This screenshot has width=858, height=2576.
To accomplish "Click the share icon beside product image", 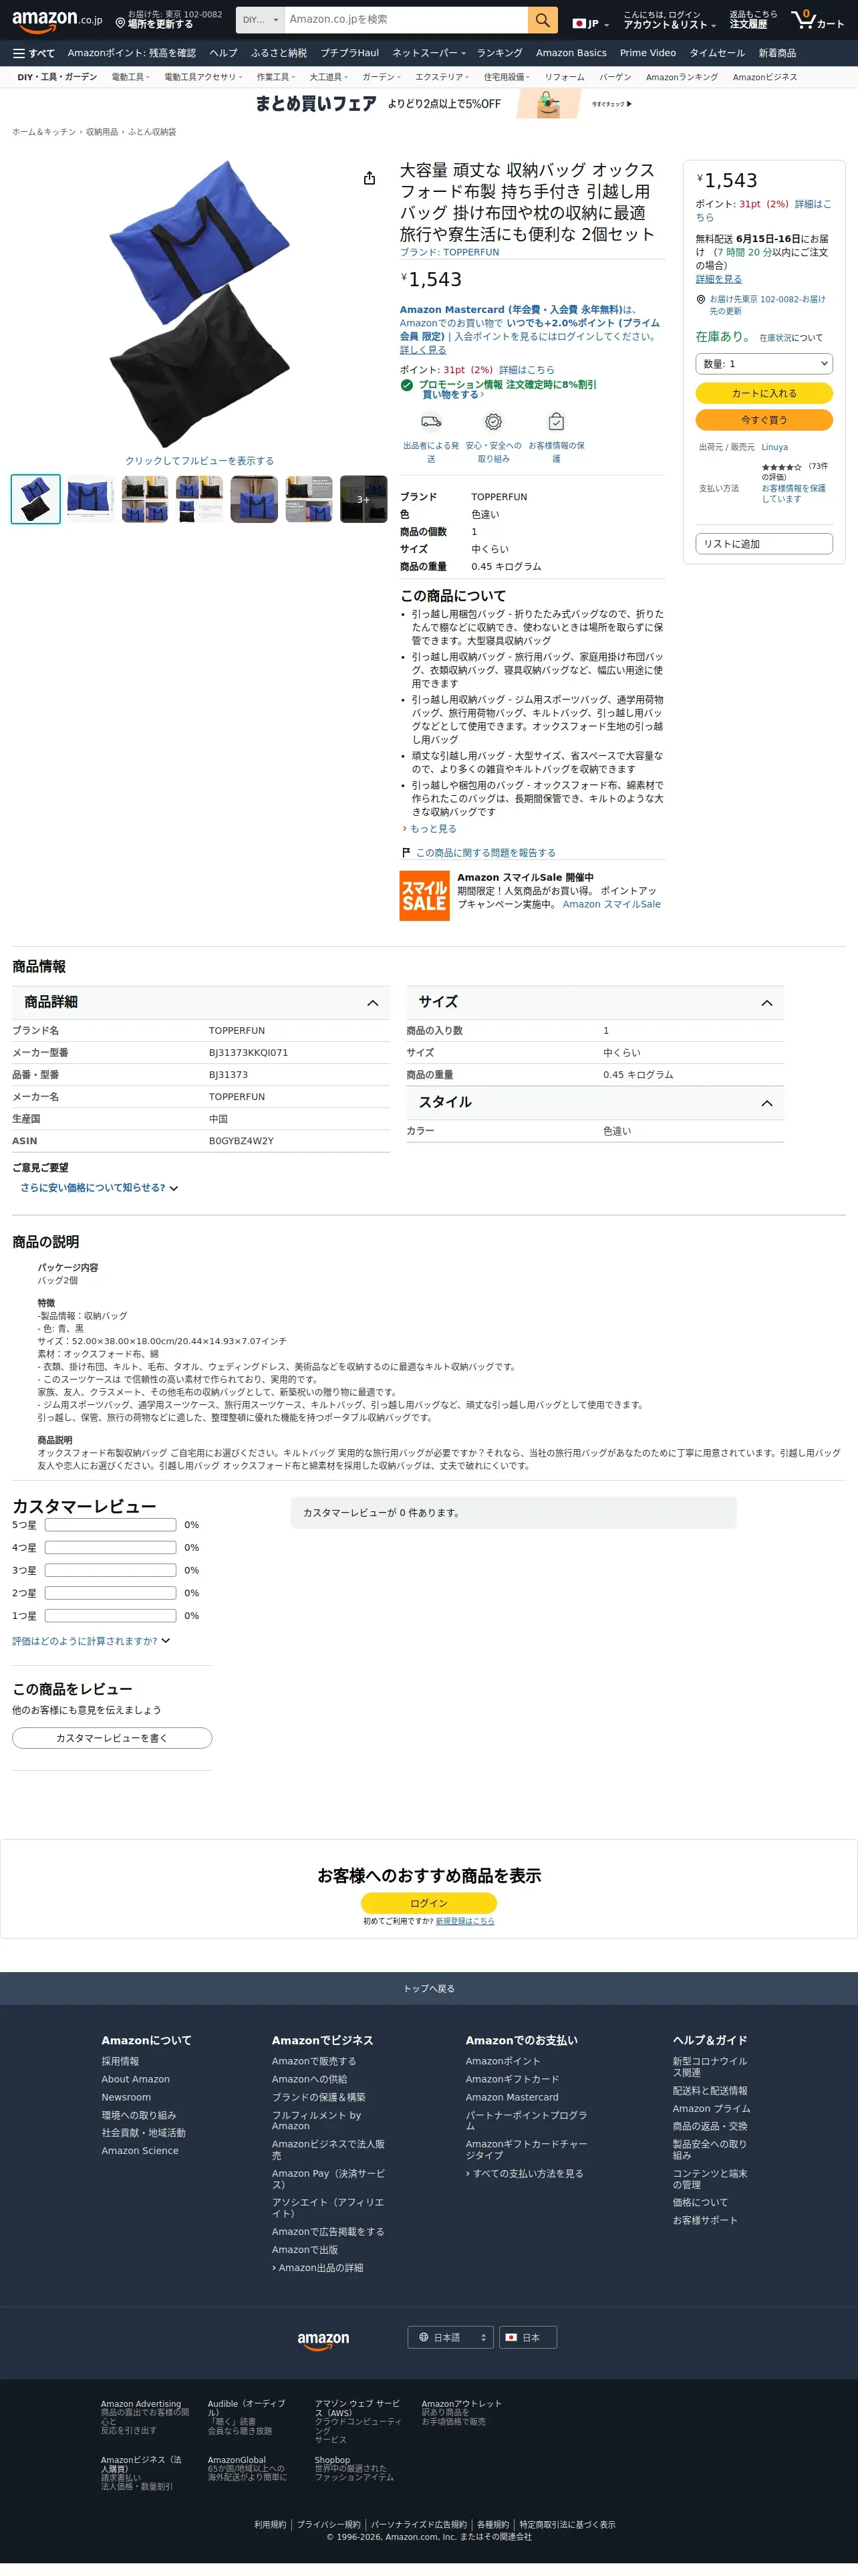I will [370, 178].
